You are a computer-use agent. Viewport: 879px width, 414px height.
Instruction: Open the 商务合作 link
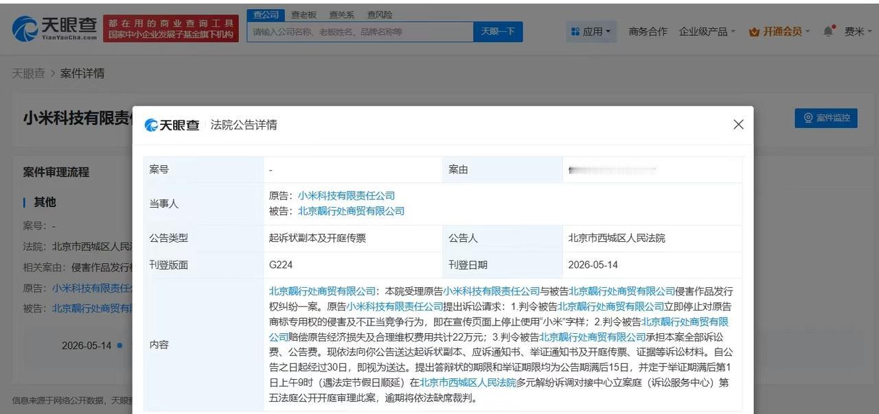pos(648,32)
